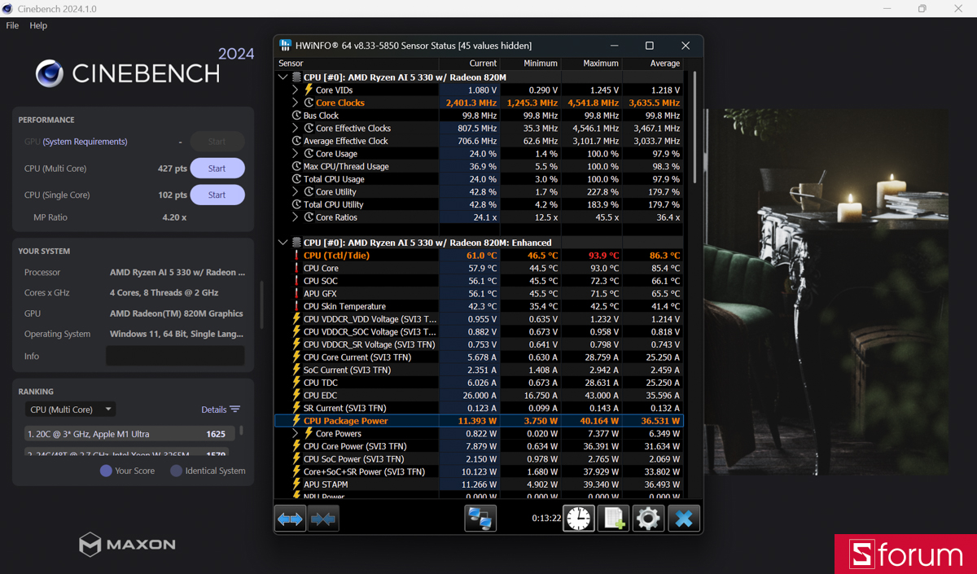Select the Your Score filter indicator
This screenshot has width=977, height=574.
click(106, 471)
